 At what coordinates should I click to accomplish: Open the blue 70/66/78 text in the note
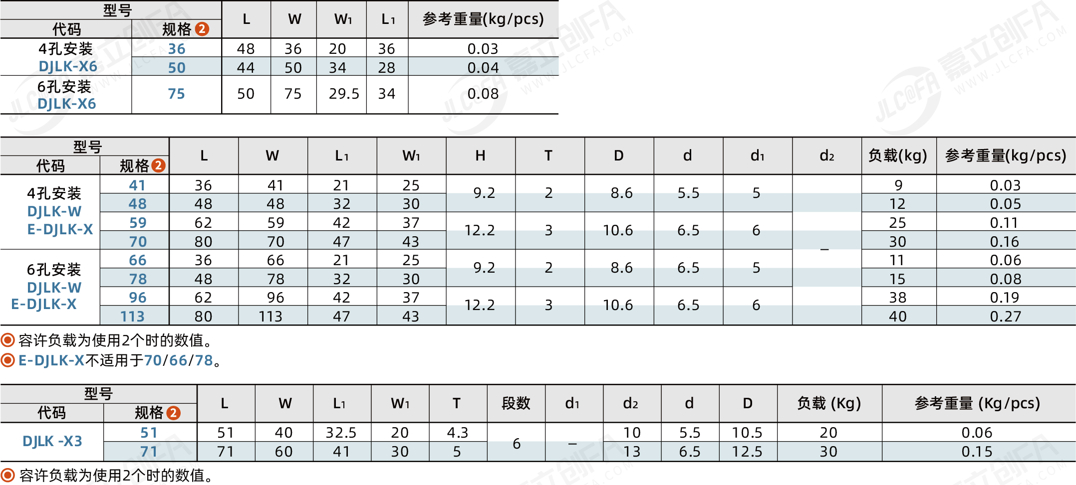pos(179,360)
